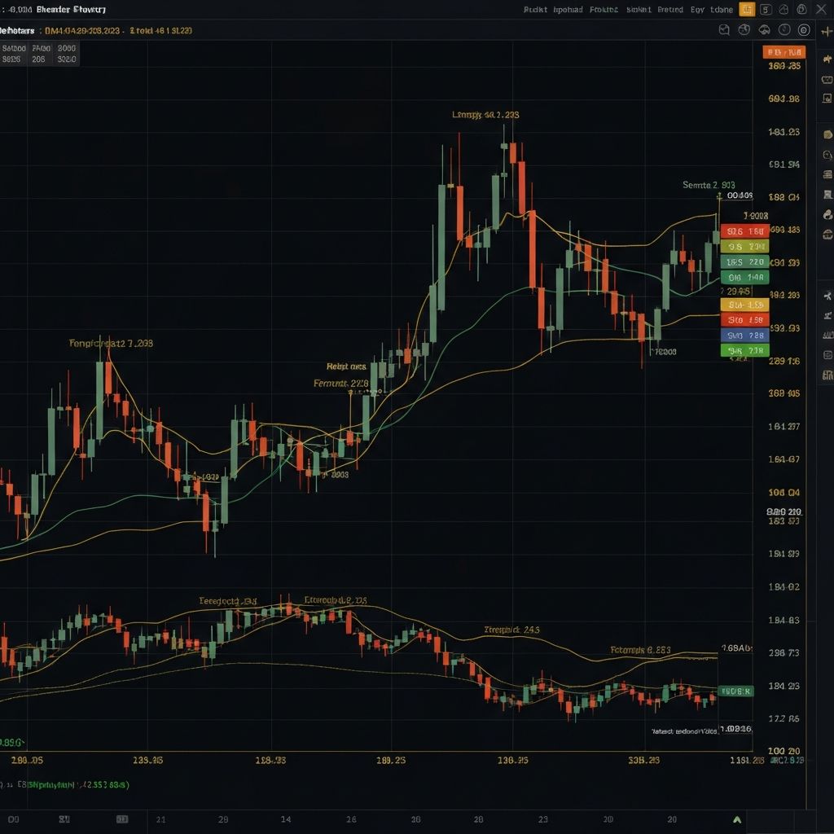Toggle the target icon in the top toolbar

(x=784, y=10)
